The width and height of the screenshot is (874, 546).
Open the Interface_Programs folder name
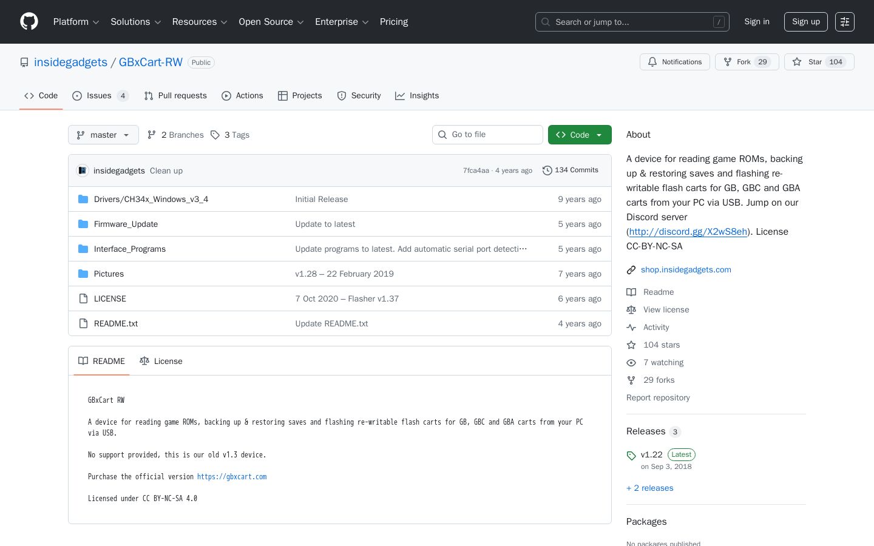(130, 249)
